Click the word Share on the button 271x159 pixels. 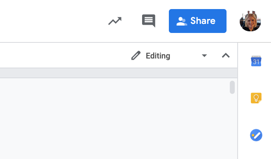coord(203,21)
